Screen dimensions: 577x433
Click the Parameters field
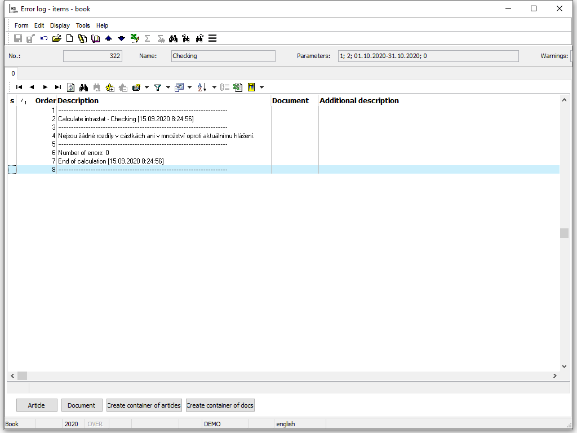click(x=428, y=56)
